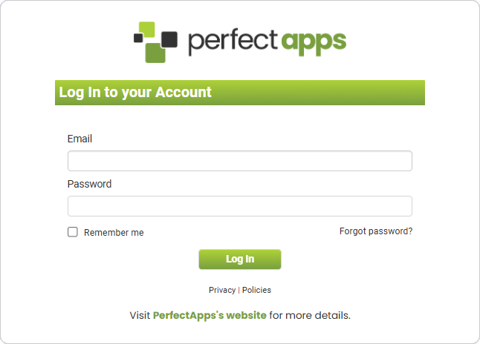Click the word "Visit" in the footer

coord(140,315)
